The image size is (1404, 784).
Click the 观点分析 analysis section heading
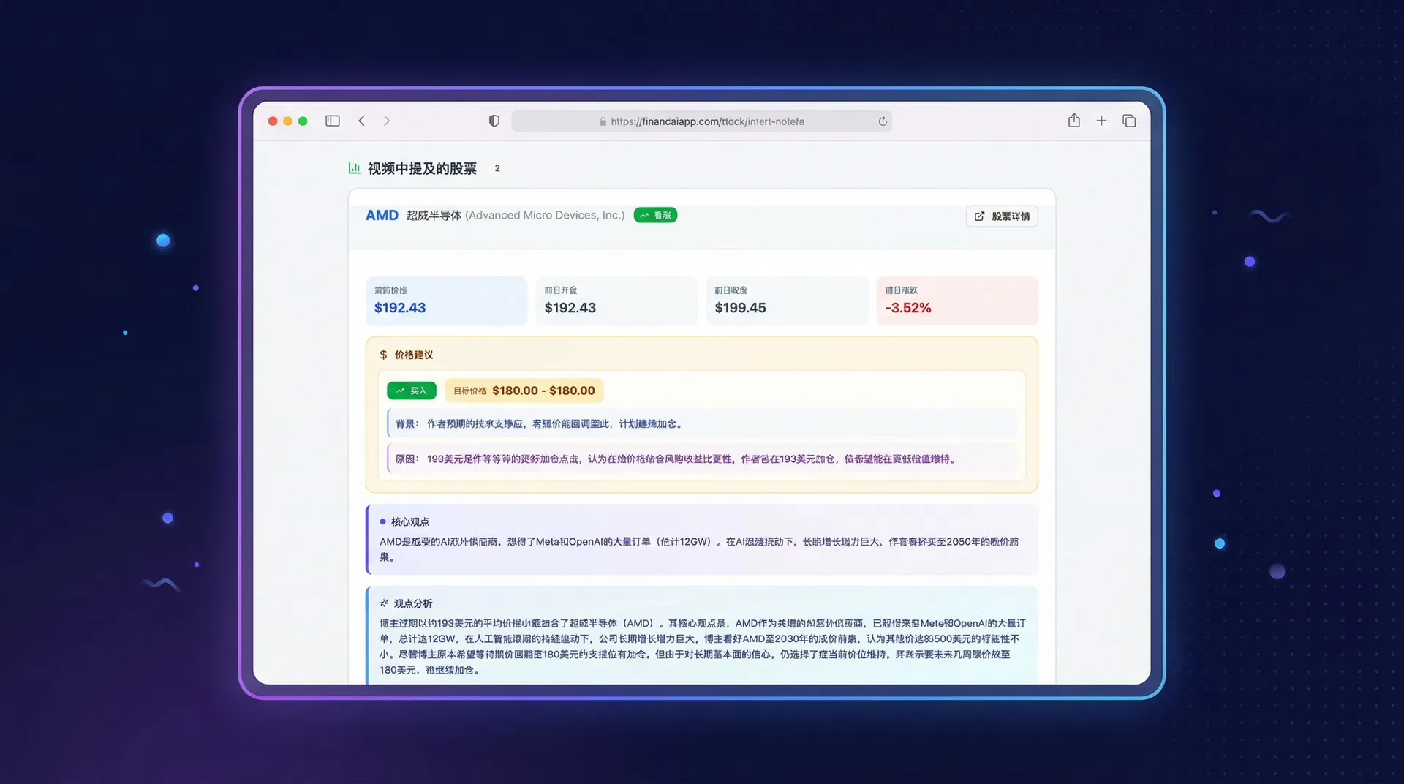(x=412, y=603)
